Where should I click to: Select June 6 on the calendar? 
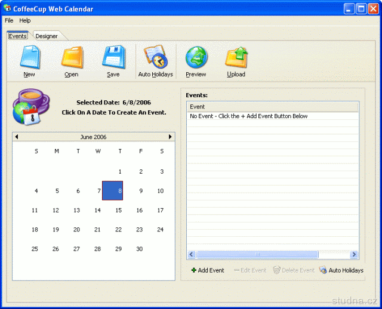click(78, 191)
